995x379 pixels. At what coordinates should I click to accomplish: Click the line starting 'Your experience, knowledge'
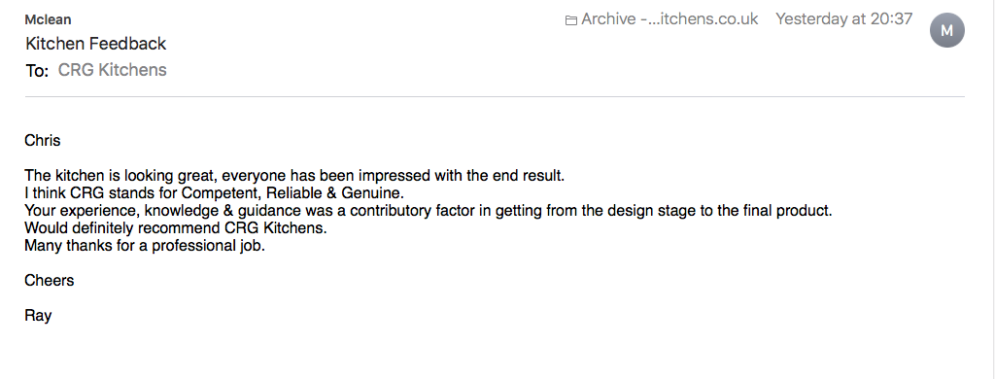pos(429,211)
